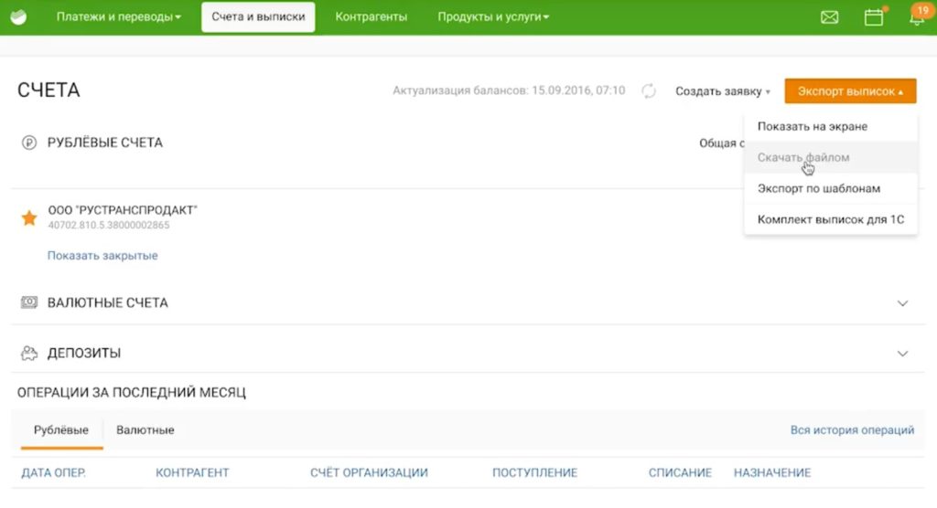
Task: Click the Экспорт выписок orange button
Action: tap(850, 91)
